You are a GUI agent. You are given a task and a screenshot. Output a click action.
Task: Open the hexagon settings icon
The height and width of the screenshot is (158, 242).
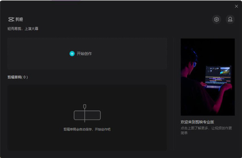(216, 19)
